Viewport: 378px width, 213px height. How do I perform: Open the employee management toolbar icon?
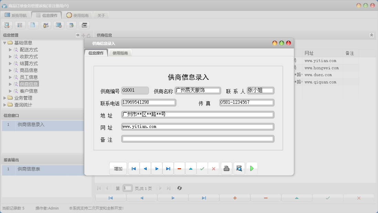(45, 25)
